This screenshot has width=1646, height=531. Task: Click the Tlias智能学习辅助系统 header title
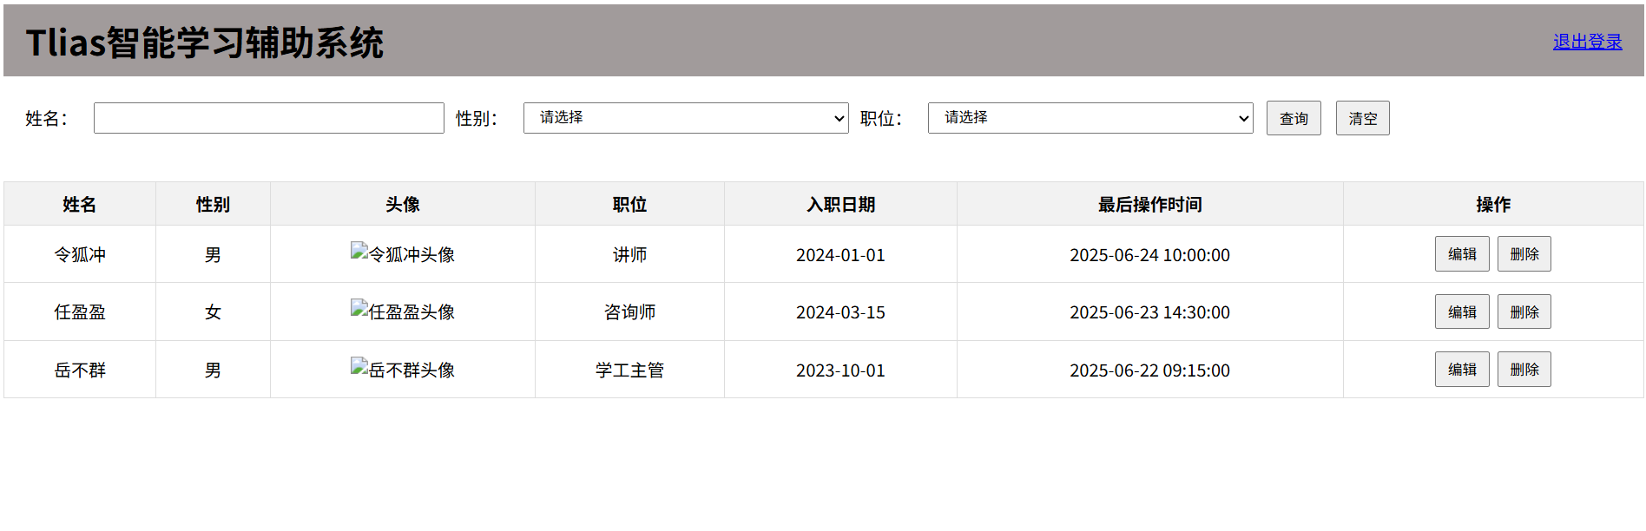(205, 43)
